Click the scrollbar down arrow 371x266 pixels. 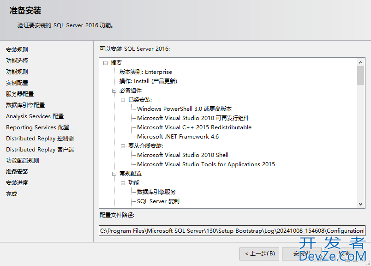point(360,204)
